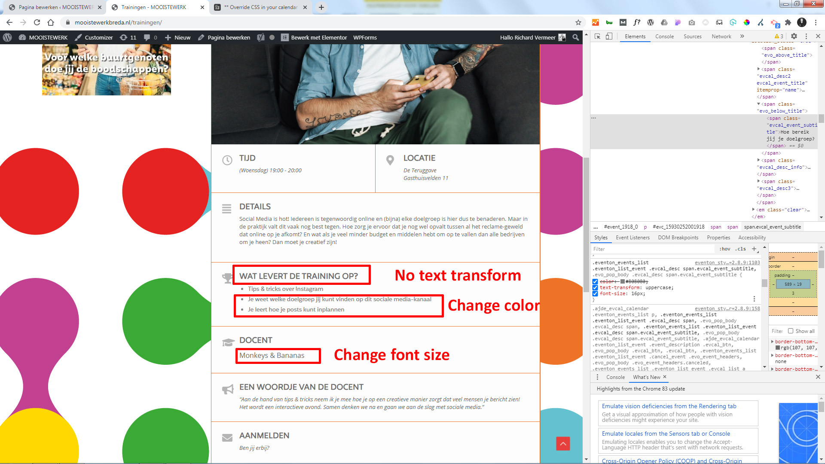Click the #808080 color swatch
Screen dimensions: 825x464
click(623, 282)
